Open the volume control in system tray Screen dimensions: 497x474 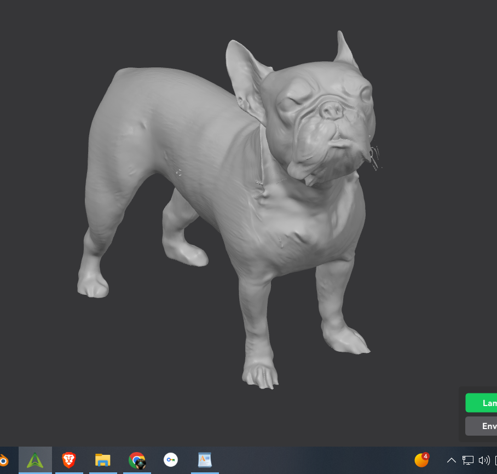pyautogui.click(x=484, y=460)
